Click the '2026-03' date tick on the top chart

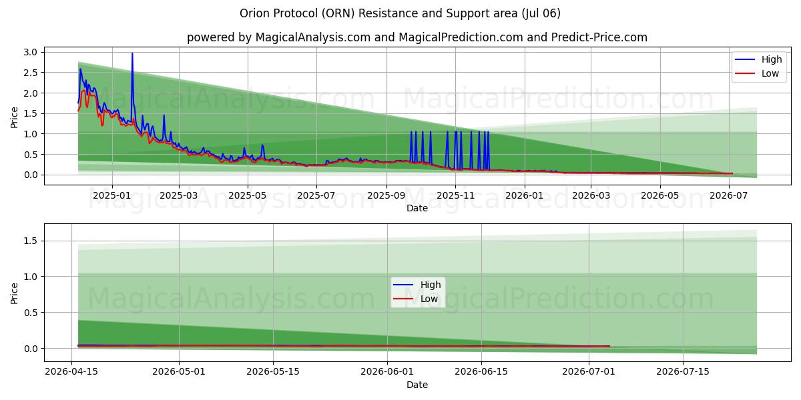591,195
